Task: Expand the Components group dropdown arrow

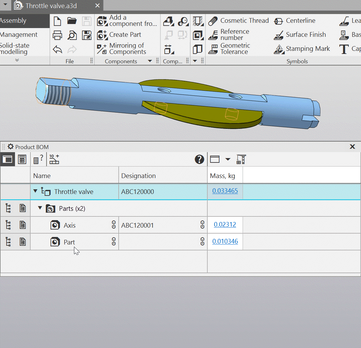Action: (x=150, y=61)
